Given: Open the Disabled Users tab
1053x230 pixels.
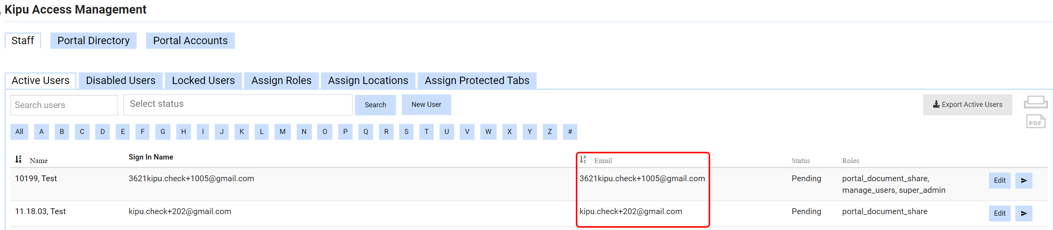Looking at the screenshot, I should coord(121,81).
